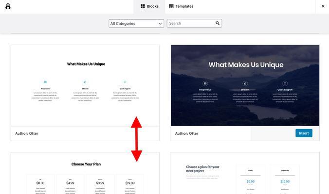
Task: Click the Responsive icon in the white preview
Action: 45,82
